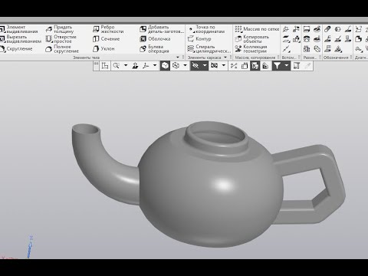Click the view orientation axes icon
This screenshot has width=368, height=276.
coord(146,66)
